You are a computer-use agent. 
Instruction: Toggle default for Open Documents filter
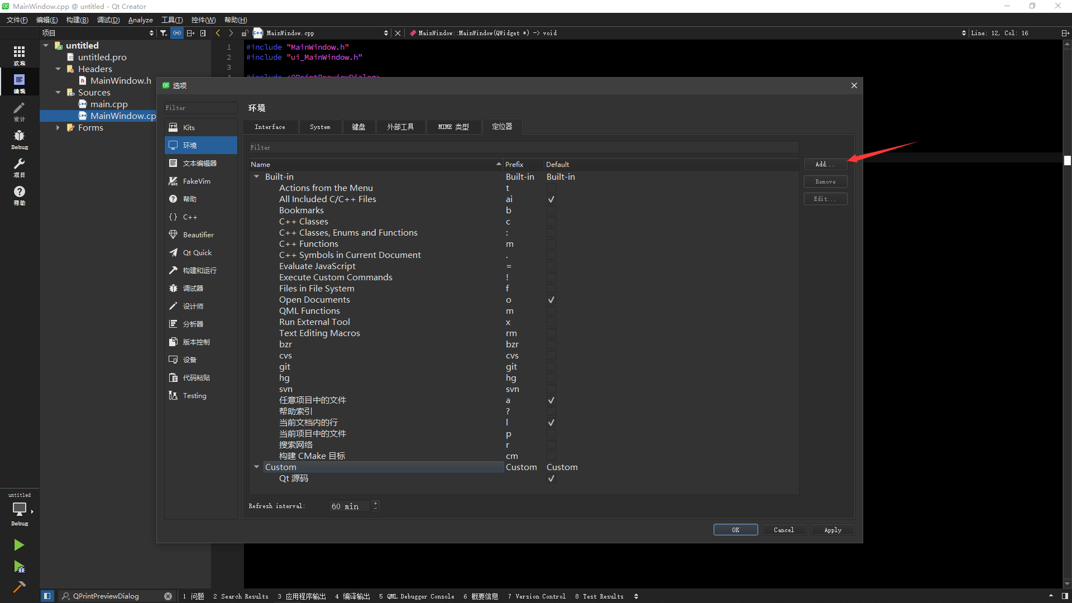[551, 300]
